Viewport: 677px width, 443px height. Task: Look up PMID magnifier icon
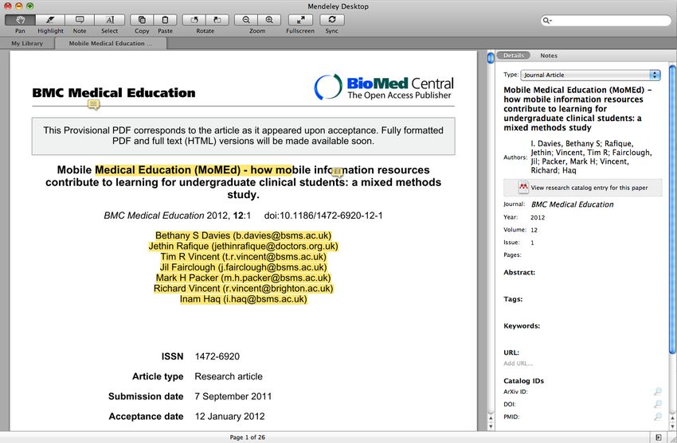pyautogui.click(x=658, y=416)
